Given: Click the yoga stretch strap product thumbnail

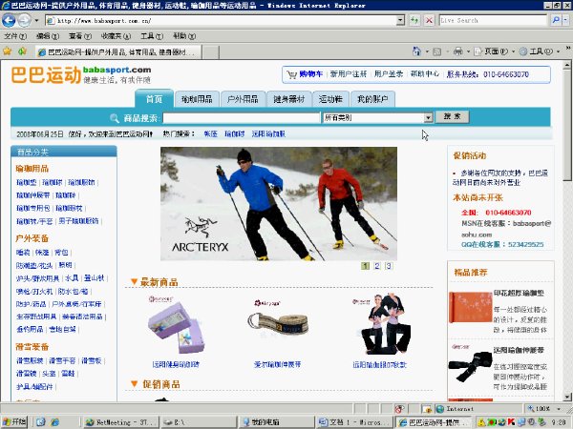Looking at the screenshot, I should (x=277, y=320).
